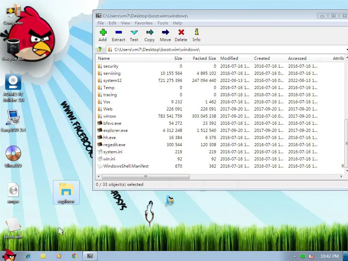The height and width of the screenshot is (261, 348).
Task: Open the Help menu
Action: [177, 23]
